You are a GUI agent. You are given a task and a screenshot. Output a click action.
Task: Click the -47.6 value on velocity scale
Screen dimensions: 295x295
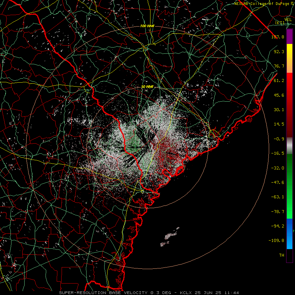278,183
